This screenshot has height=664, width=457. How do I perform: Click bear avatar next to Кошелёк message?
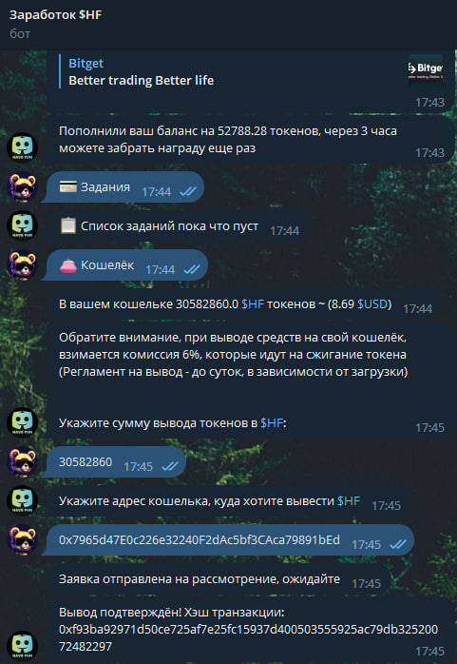(23, 265)
